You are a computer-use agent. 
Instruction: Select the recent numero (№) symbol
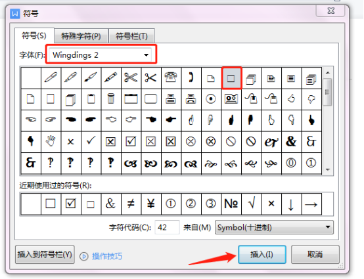pyautogui.click(x=231, y=204)
